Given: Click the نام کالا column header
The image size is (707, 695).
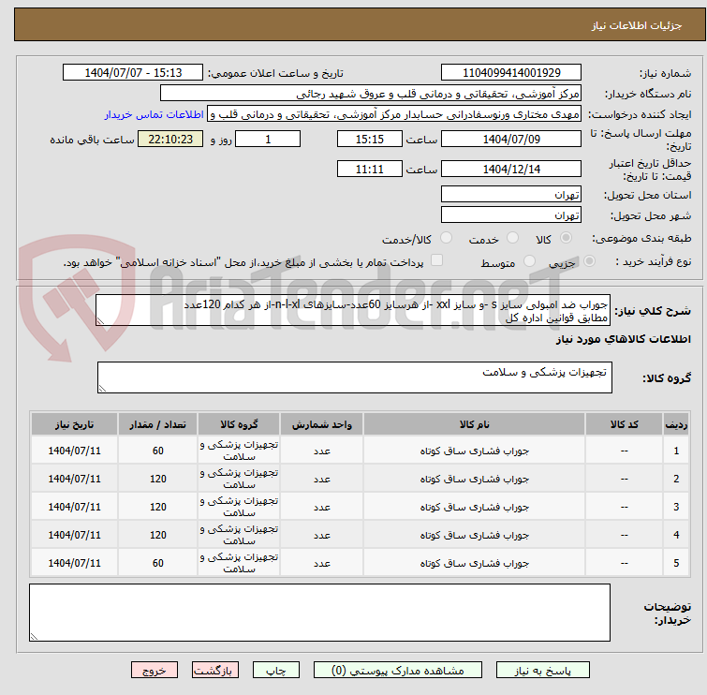Looking at the screenshot, I should click(x=474, y=424).
